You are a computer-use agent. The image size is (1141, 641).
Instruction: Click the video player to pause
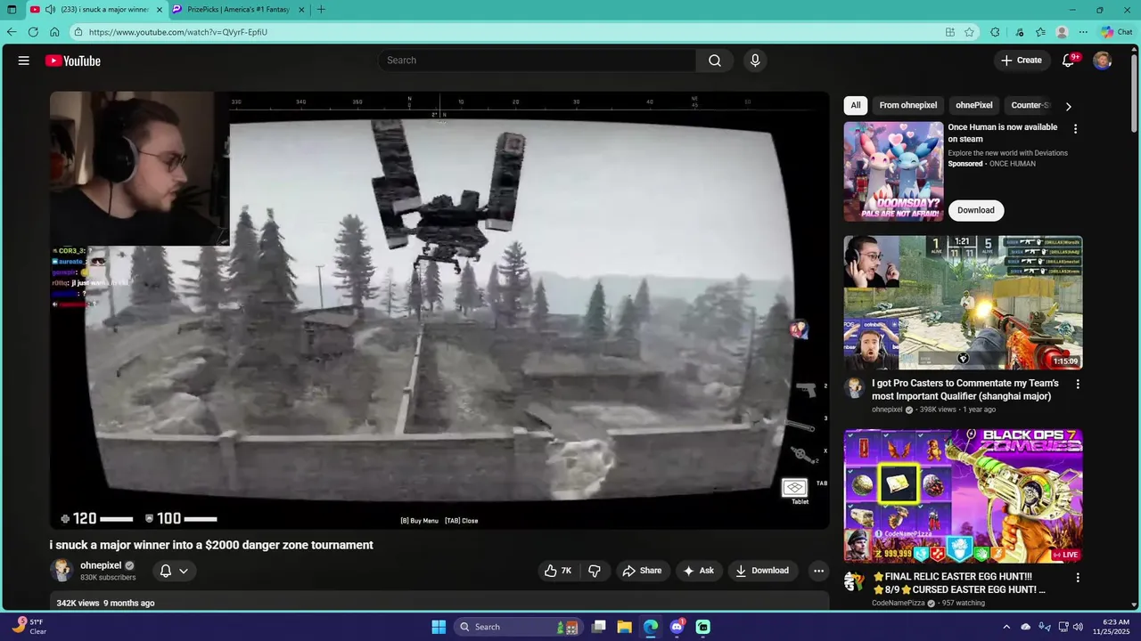pos(439,311)
